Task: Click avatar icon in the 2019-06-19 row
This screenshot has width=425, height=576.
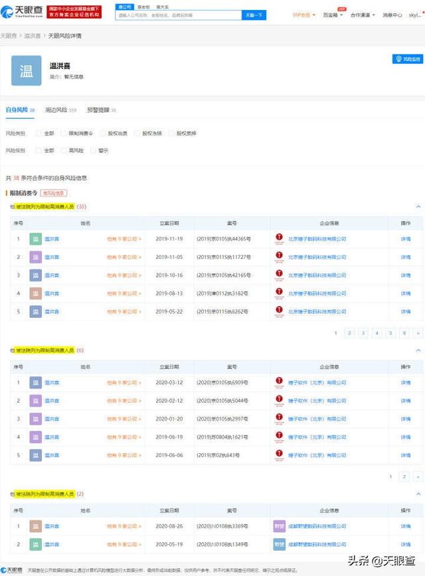Action: [x=36, y=437]
